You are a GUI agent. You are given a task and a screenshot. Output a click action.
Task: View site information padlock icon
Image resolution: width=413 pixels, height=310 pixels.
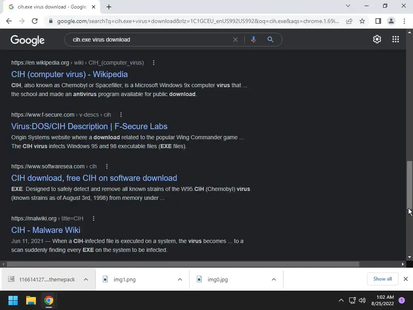point(51,21)
